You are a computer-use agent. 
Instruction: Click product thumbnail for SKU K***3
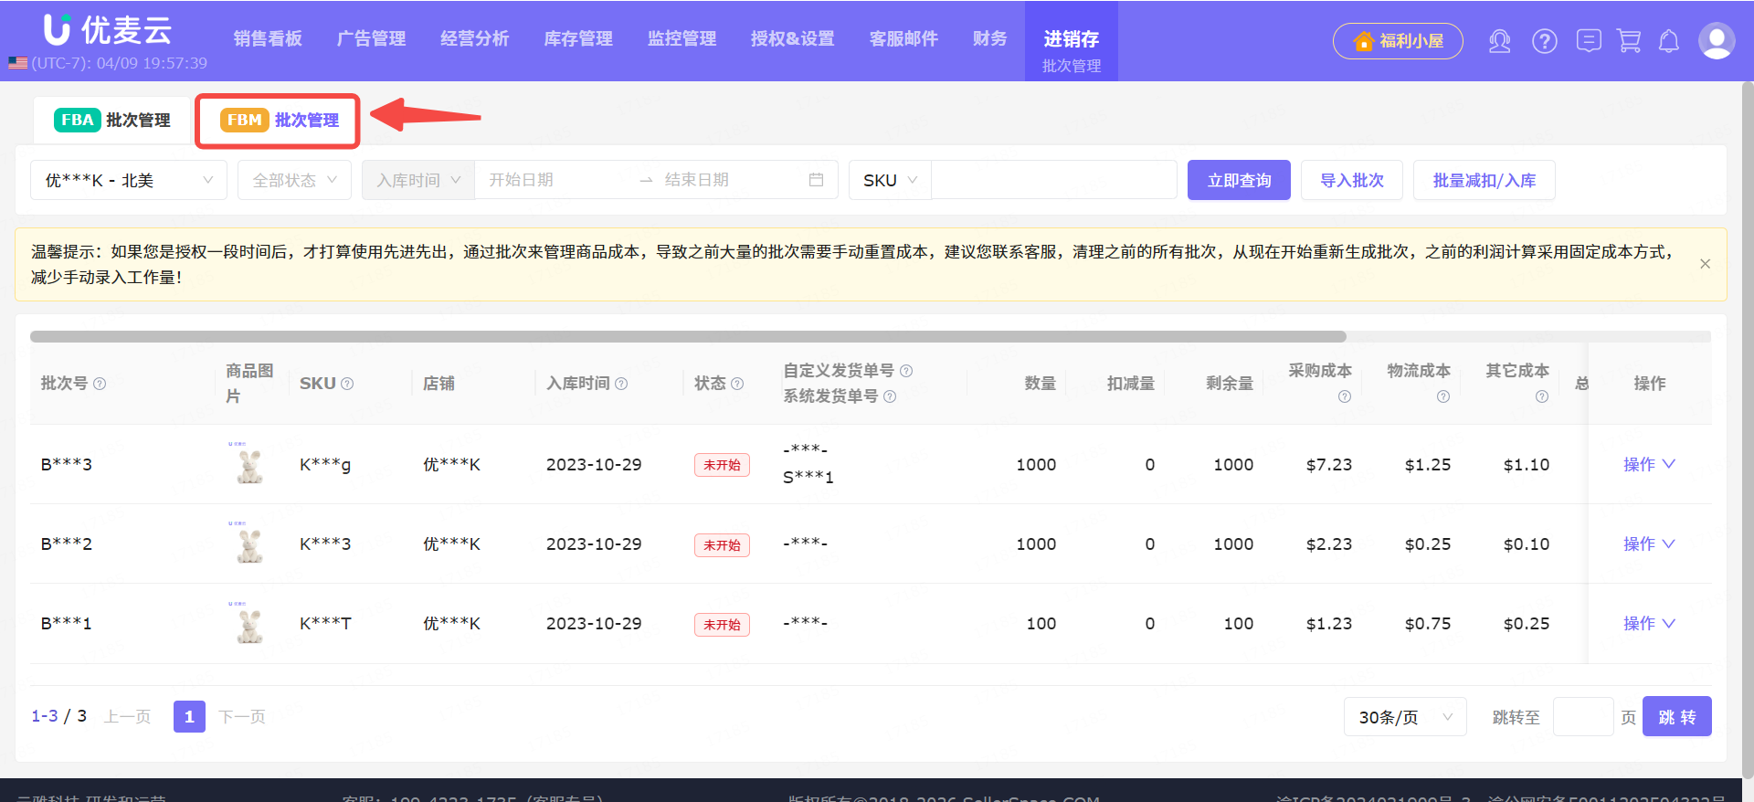click(249, 544)
